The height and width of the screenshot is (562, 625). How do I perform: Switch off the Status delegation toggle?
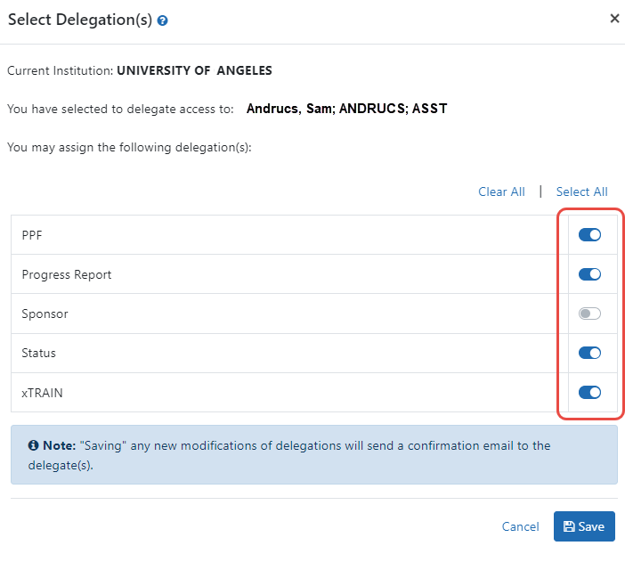(x=589, y=353)
